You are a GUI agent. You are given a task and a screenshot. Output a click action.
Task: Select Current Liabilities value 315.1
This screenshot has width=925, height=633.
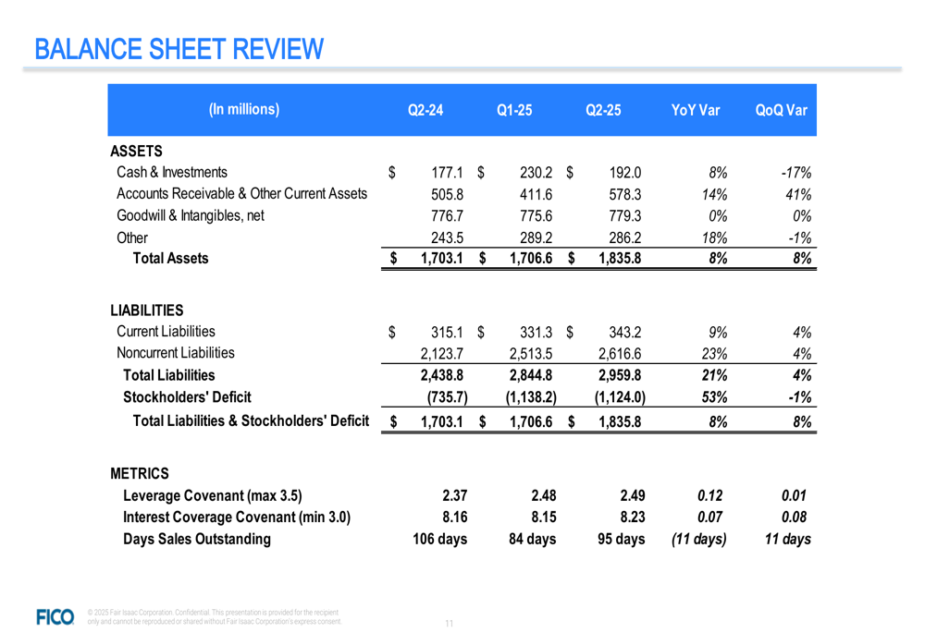pyautogui.click(x=447, y=333)
